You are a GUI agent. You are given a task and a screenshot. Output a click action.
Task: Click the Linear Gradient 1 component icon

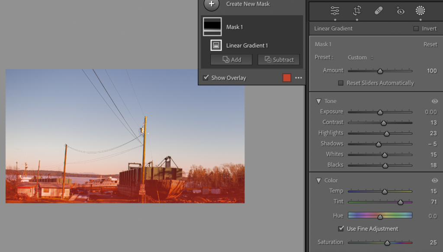[216, 45]
